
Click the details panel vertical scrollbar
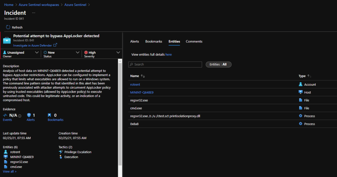[120, 114]
